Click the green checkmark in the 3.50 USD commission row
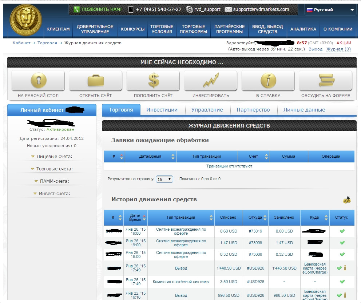This screenshot has height=303, width=361. [342, 282]
